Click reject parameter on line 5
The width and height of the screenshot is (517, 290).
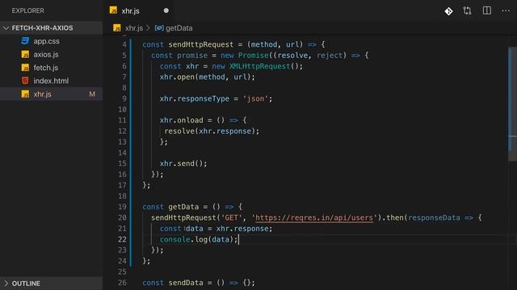pyautogui.click(x=330, y=56)
